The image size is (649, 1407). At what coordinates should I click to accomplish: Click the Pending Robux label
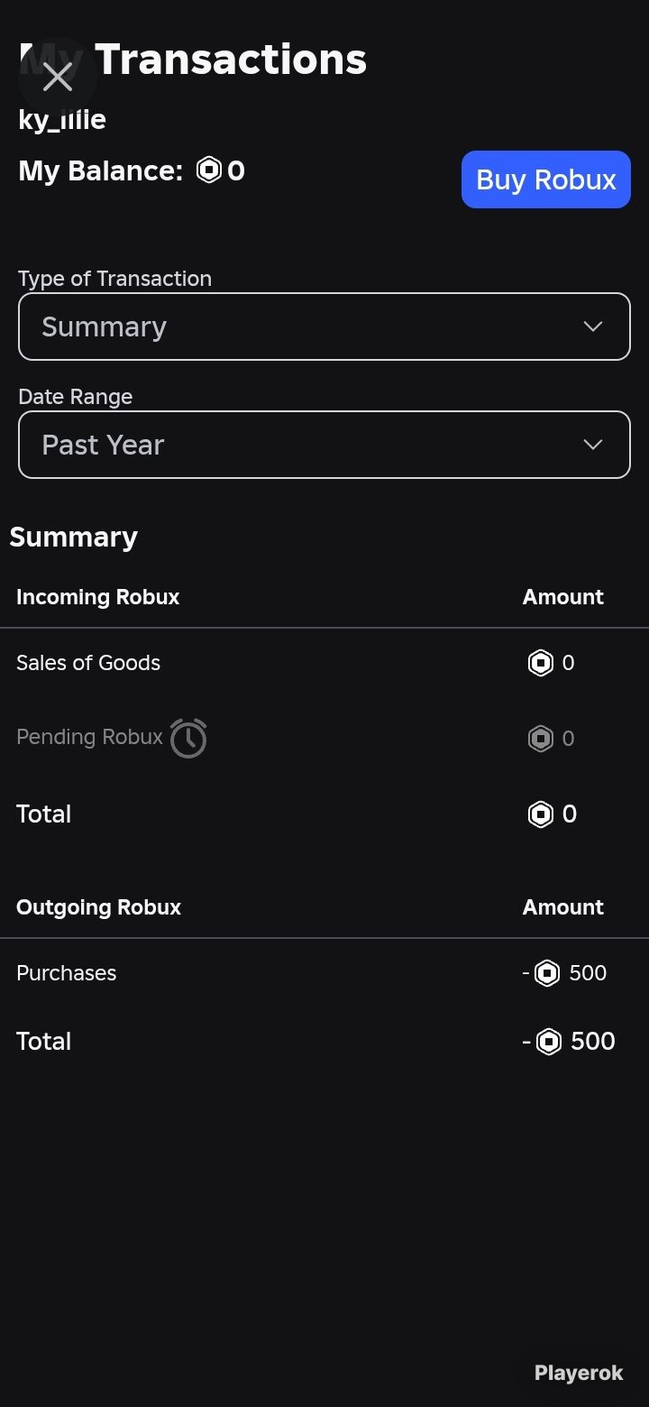(89, 737)
